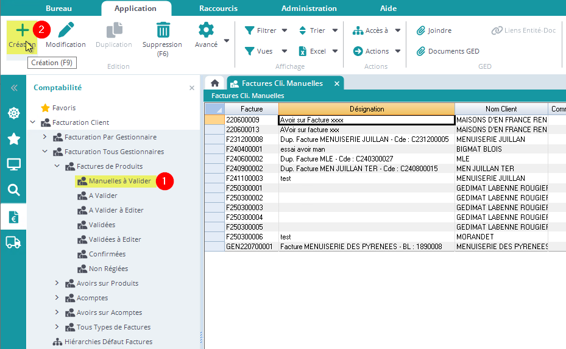Click the Suppression trash icon
566x349 pixels.
point(163,30)
